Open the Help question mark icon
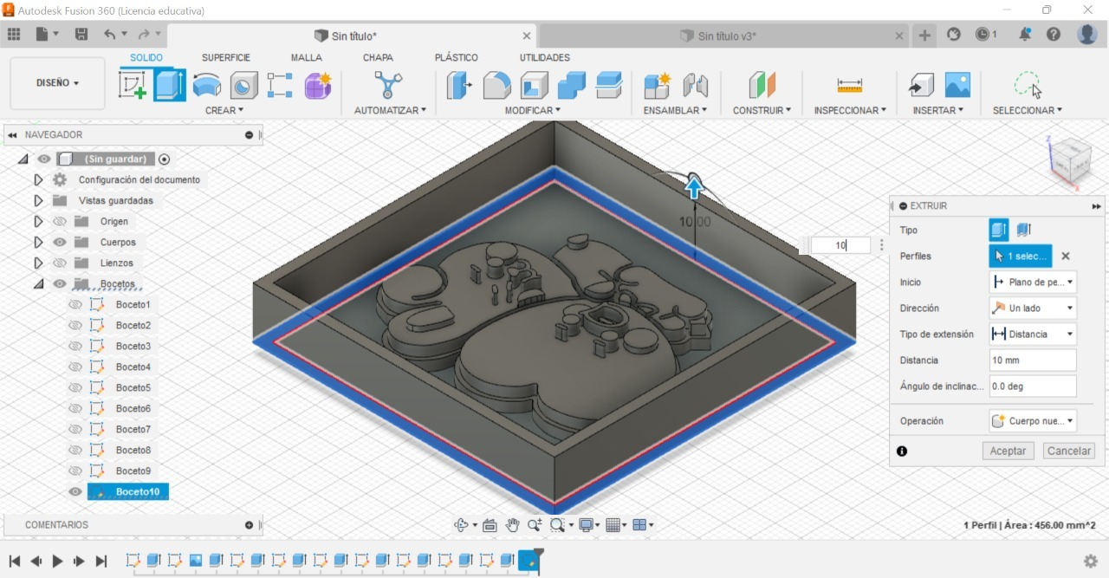Image resolution: width=1109 pixels, height=578 pixels. click(x=1054, y=35)
